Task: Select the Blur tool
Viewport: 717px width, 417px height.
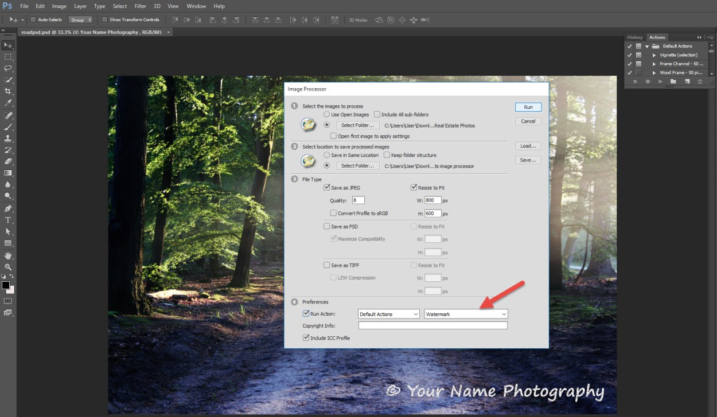Action: [x=8, y=184]
